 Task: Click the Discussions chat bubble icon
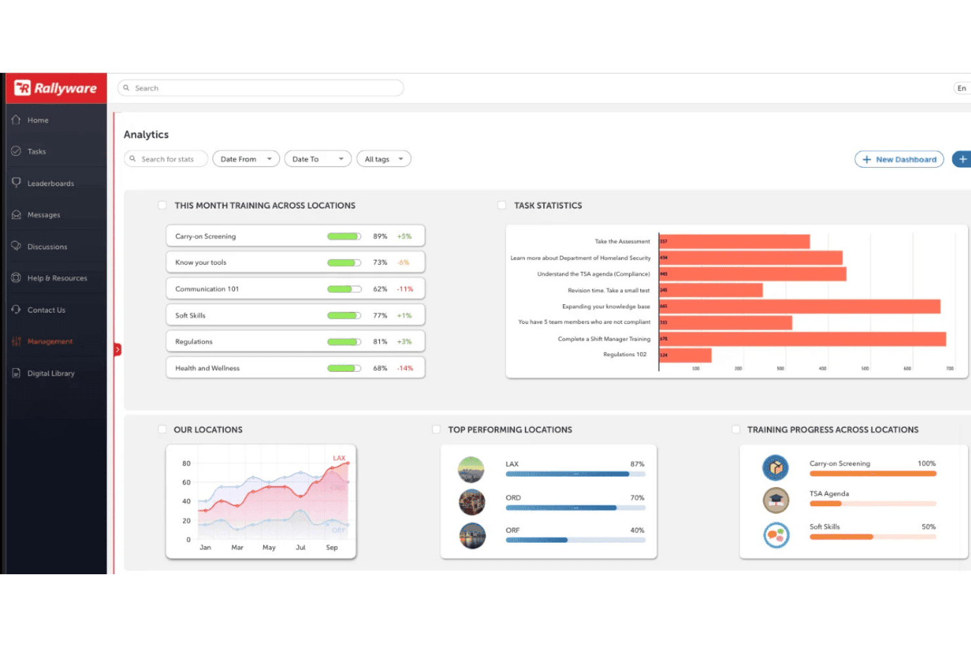[16, 246]
